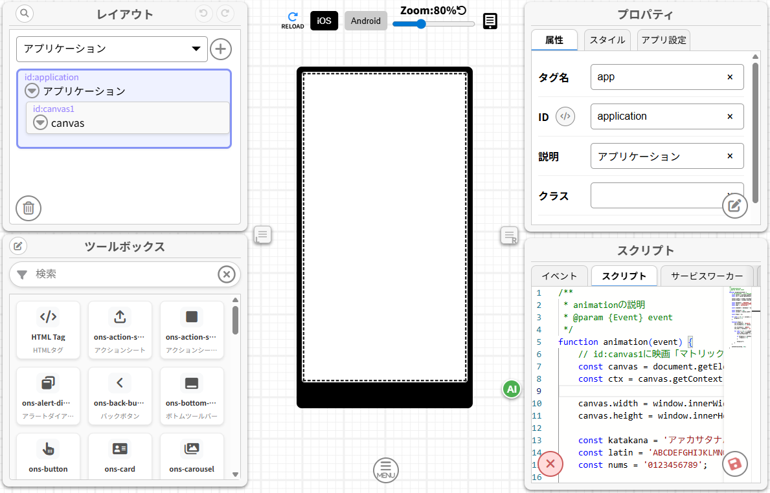Switch the preview to Android mode

(365, 21)
